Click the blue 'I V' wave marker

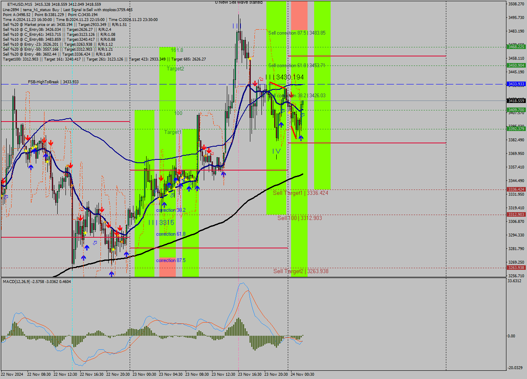[x=276, y=152]
